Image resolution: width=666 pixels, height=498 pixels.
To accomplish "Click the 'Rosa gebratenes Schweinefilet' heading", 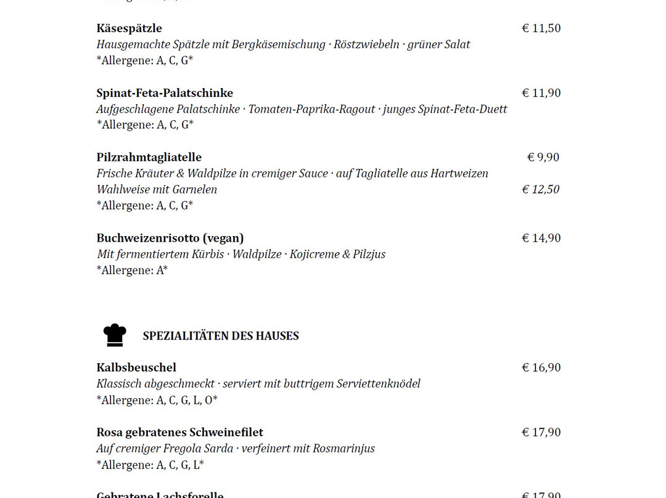I will [179, 432].
